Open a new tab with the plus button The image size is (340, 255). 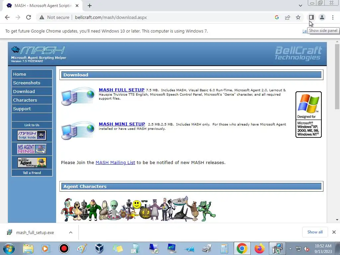tap(90, 6)
